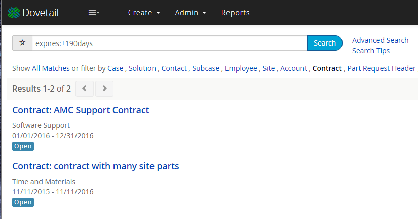Expand the Admin dropdown menu
The width and height of the screenshot is (418, 219).
[191, 13]
